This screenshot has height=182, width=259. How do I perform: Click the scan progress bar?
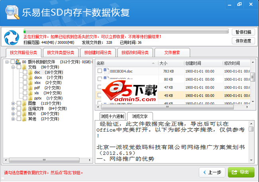click(x=126, y=31)
